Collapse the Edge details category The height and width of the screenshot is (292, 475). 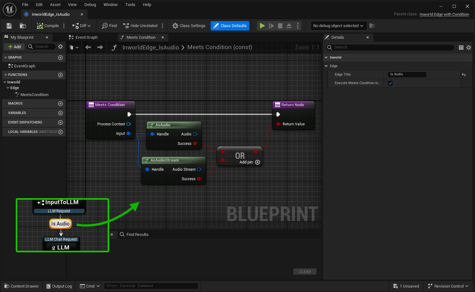click(326, 66)
